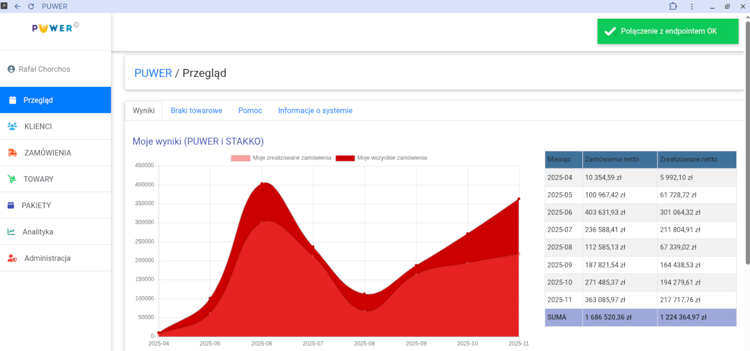The width and height of the screenshot is (750, 351).
Task: Open the three-dot browser menu
Action: tap(692, 7)
